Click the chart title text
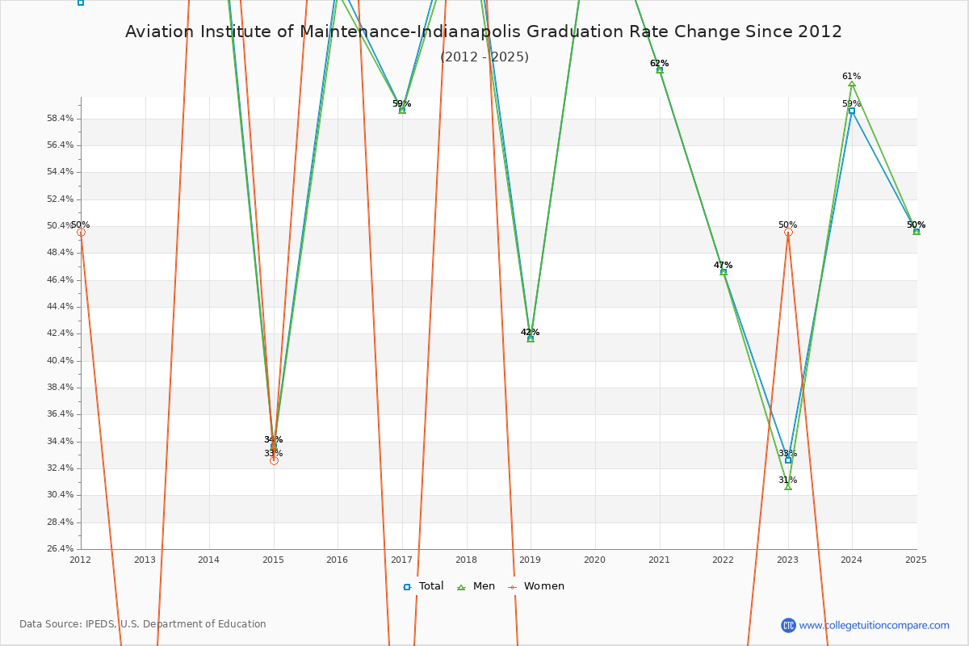The height and width of the screenshot is (646, 969). click(x=484, y=32)
